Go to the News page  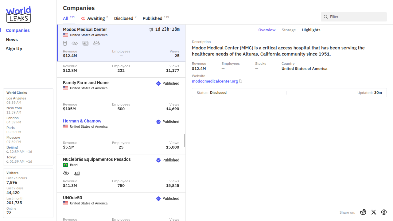pos(12,40)
